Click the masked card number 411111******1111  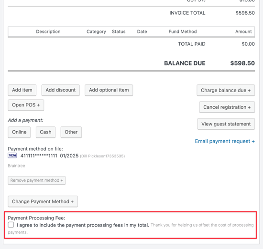tap(39, 156)
